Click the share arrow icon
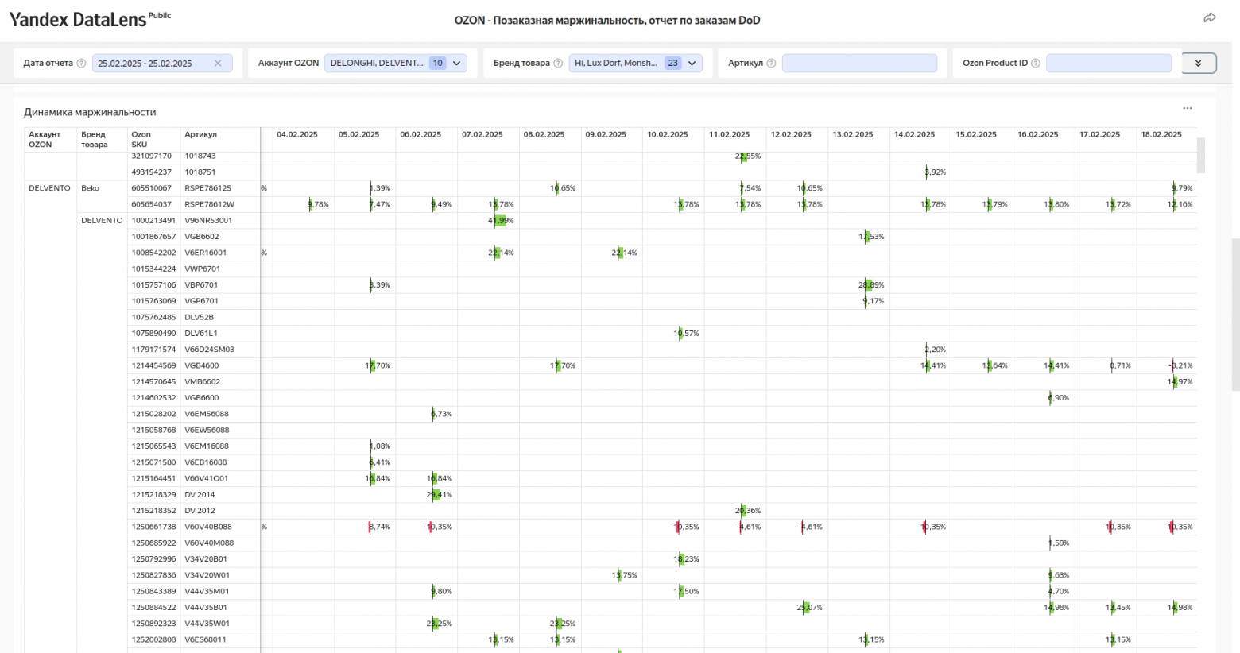1240x653 pixels. click(1210, 17)
